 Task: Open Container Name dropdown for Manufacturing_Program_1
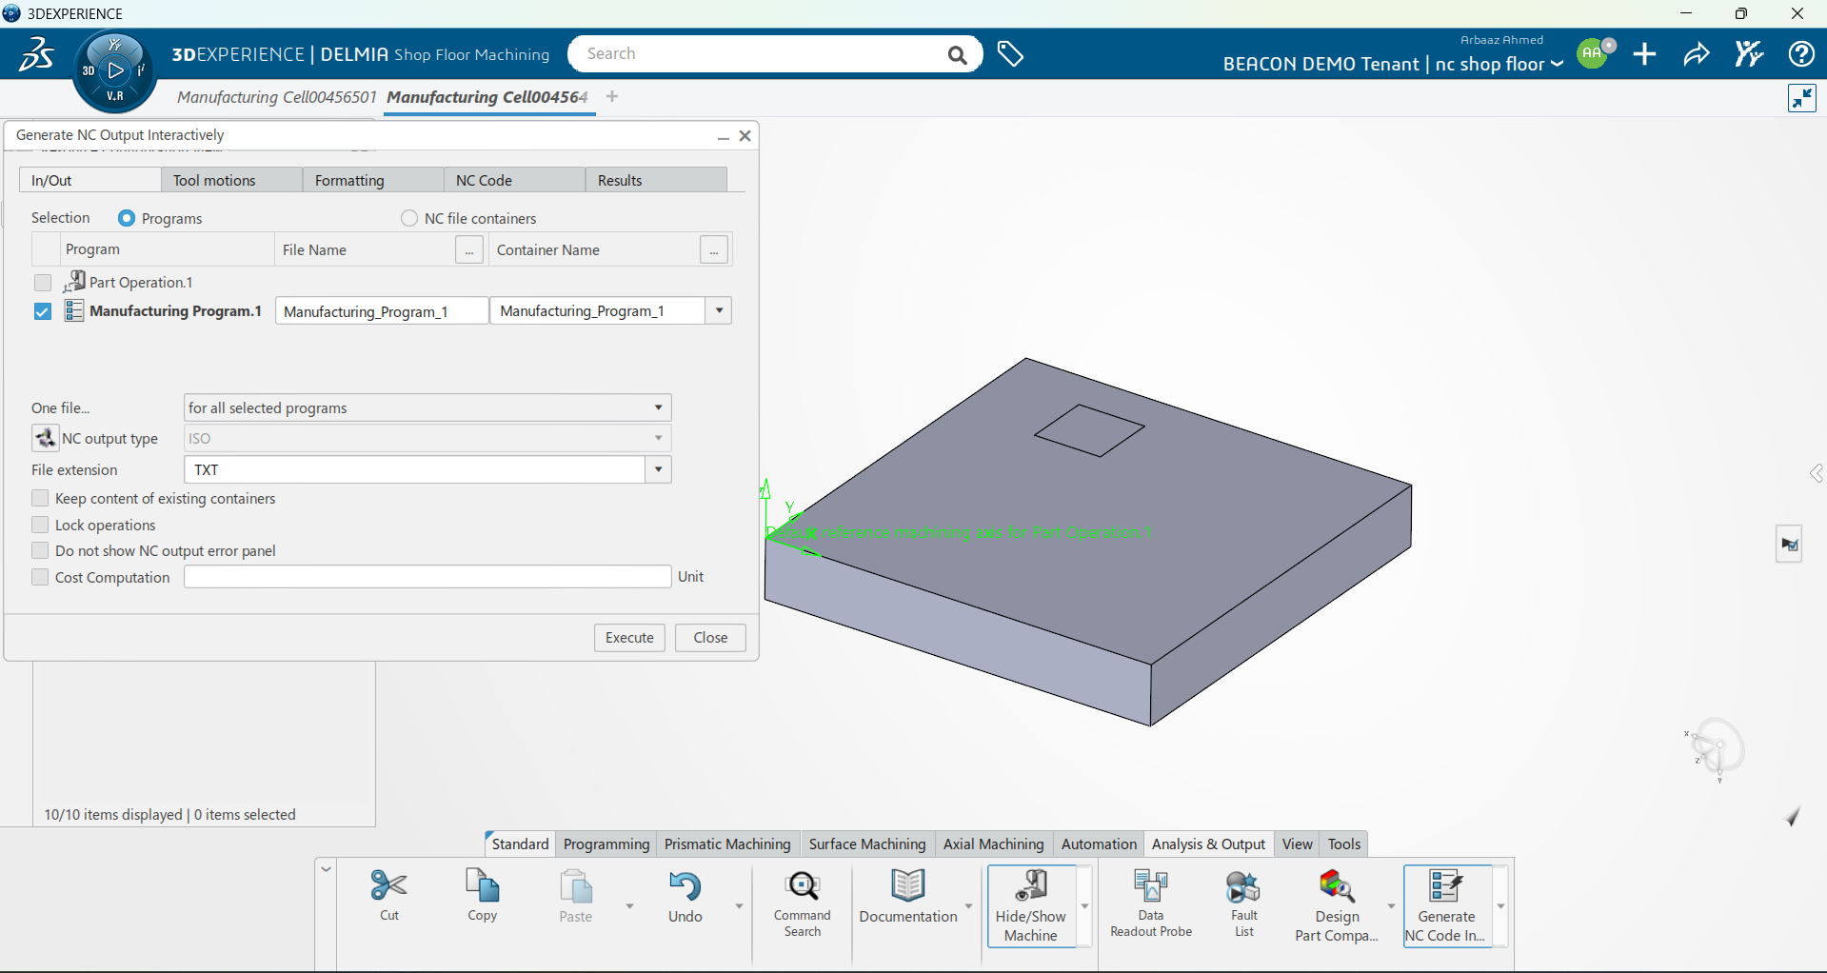[x=719, y=310]
